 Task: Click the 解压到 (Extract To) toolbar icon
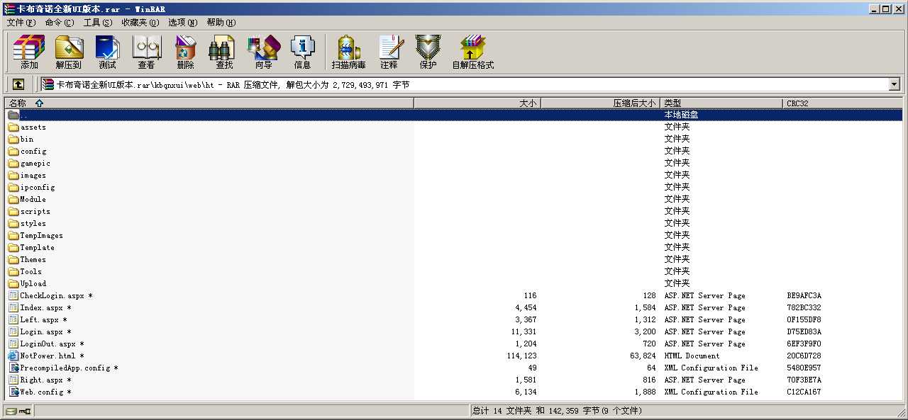[x=69, y=52]
